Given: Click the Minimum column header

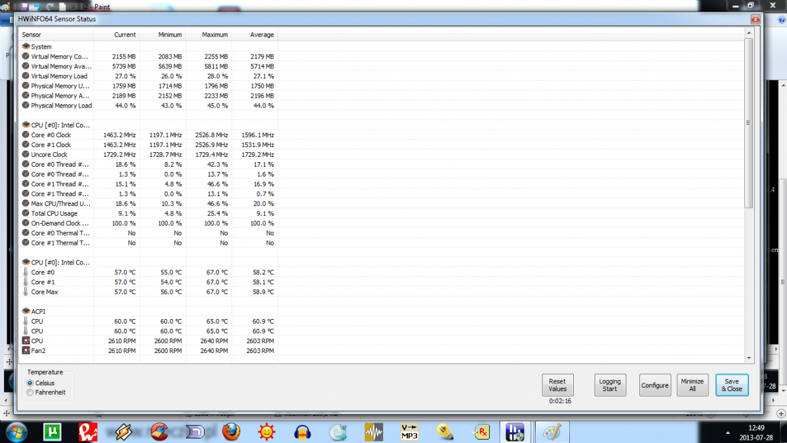Looking at the screenshot, I should tap(163, 35).
